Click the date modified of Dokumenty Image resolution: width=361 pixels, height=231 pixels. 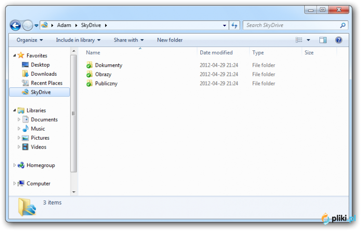(219, 65)
